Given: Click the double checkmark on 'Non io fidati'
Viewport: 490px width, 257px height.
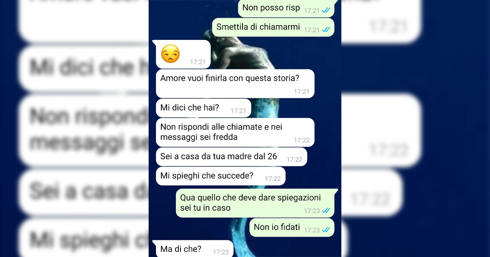Looking at the screenshot, I should pyautogui.click(x=326, y=230).
